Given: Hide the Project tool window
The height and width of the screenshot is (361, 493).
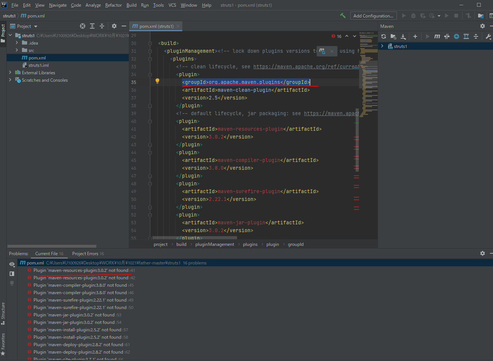Looking at the screenshot, I should pos(124,26).
